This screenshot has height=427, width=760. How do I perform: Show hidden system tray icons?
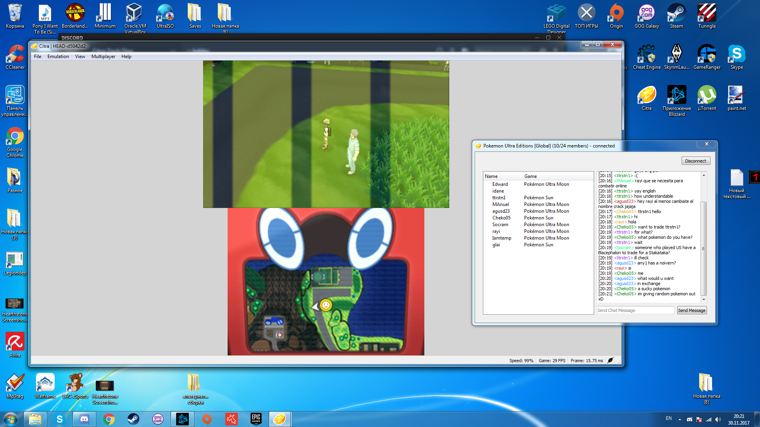click(x=680, y=419)
